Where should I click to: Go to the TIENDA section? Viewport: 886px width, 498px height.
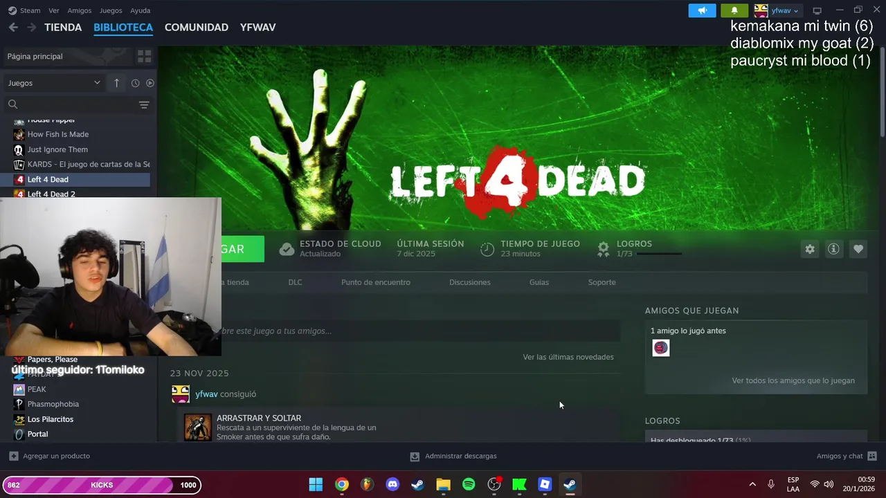click(63, 27)
